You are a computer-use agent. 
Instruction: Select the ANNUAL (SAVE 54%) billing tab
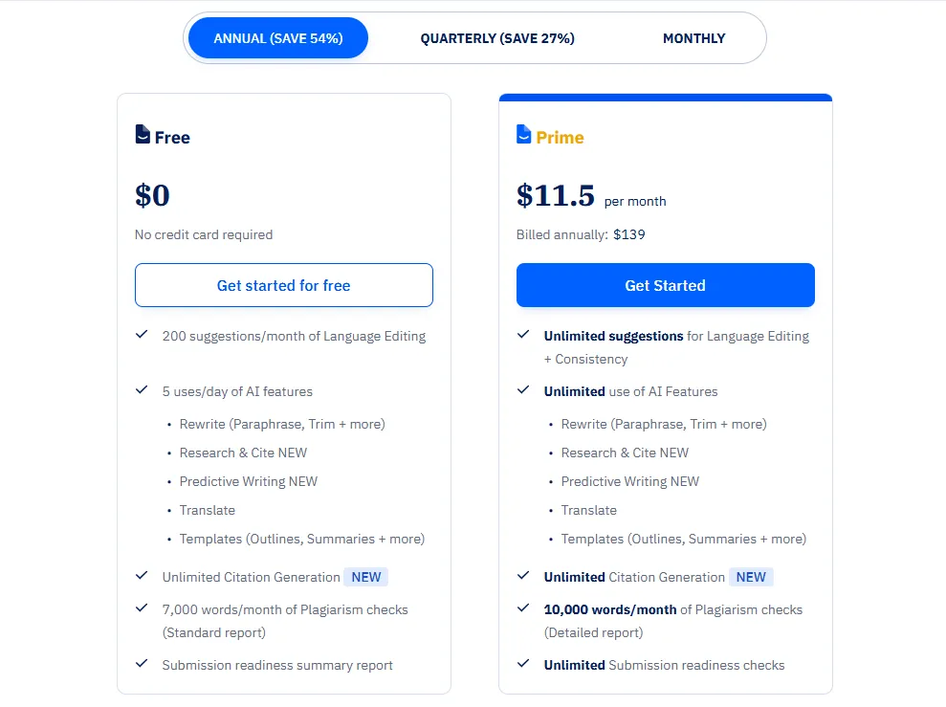click(277, 38)
